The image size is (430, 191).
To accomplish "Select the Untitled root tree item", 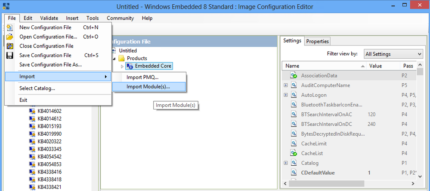I will coord(128,51).
